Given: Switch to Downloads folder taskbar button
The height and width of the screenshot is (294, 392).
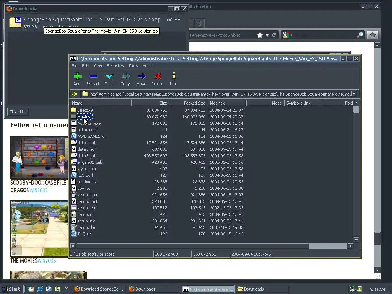Looking at the screenshot, I should (x=262, y=289).
